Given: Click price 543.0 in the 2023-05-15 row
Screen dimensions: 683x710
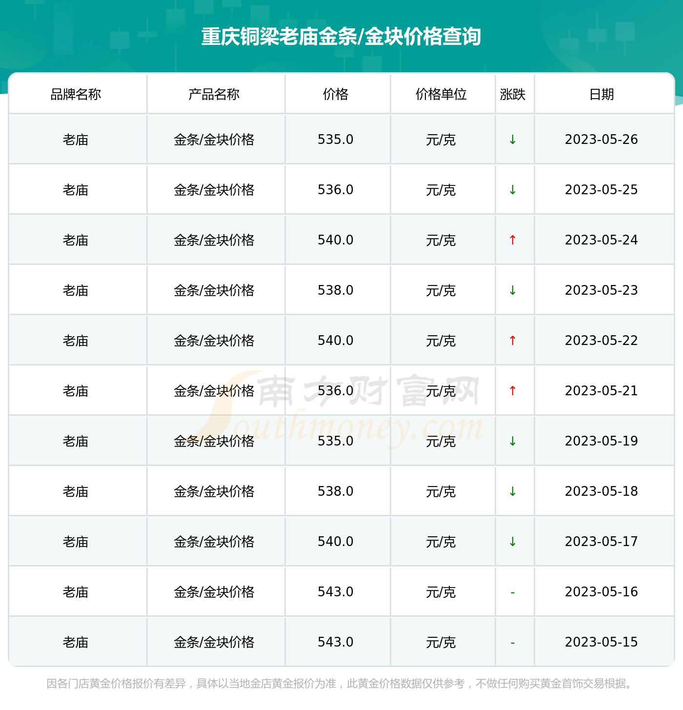Looking at the screenshot, I should pyautogui.click(x=336, y=642).
